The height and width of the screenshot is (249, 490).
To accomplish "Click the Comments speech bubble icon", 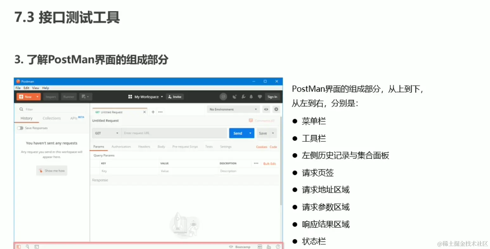I will (x=251, y=121).
